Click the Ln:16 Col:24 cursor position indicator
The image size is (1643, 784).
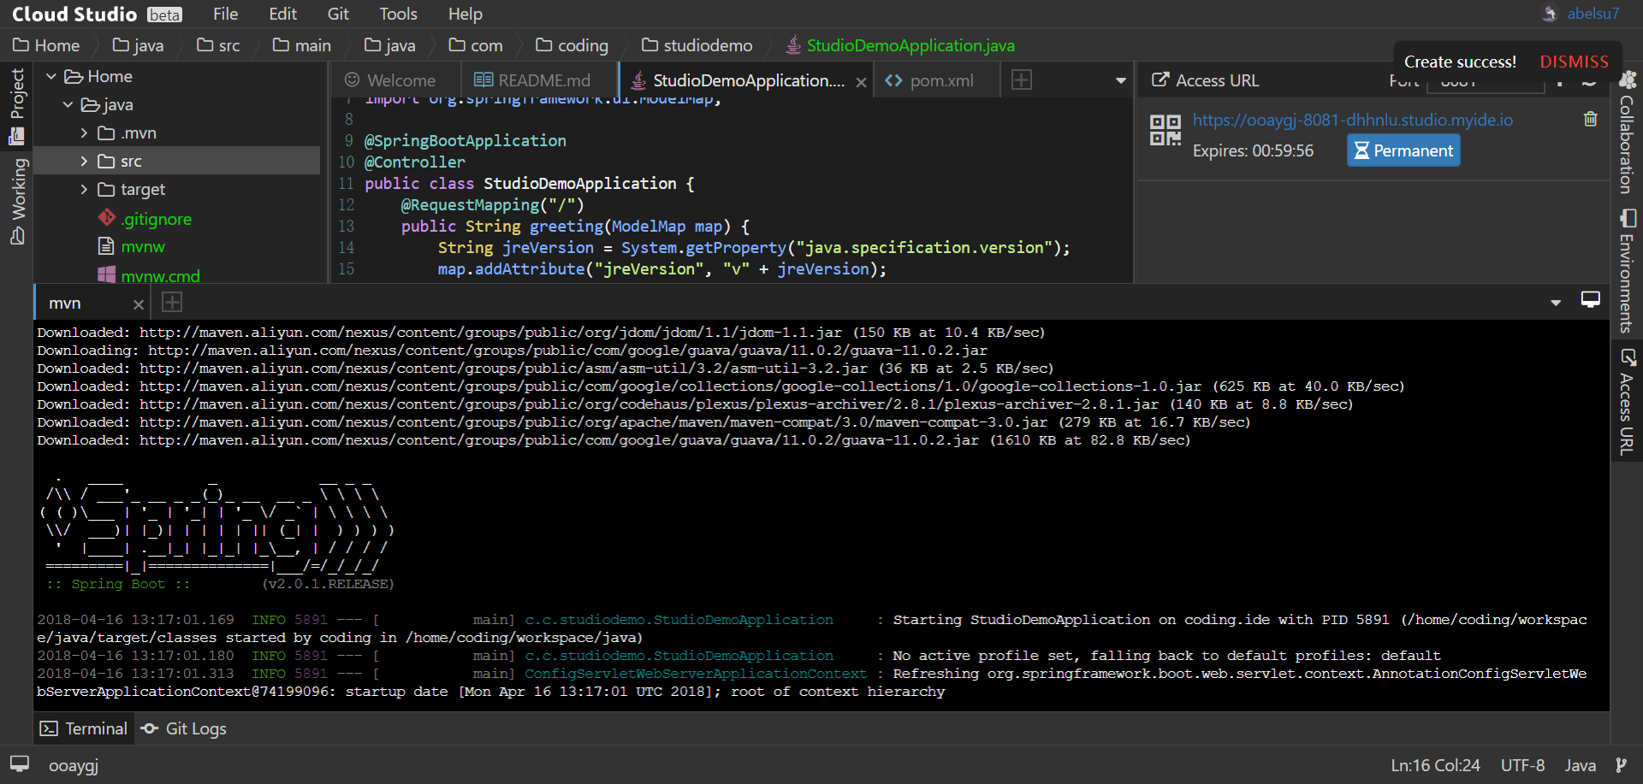coord(1435,765)
